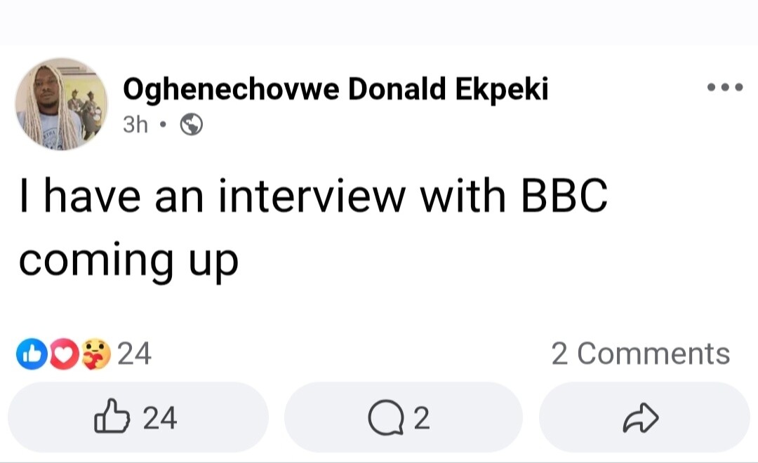Tap the share arrow icon
Image resolution: width=758 pixels, height=463 pixels.
coord(641,419)
